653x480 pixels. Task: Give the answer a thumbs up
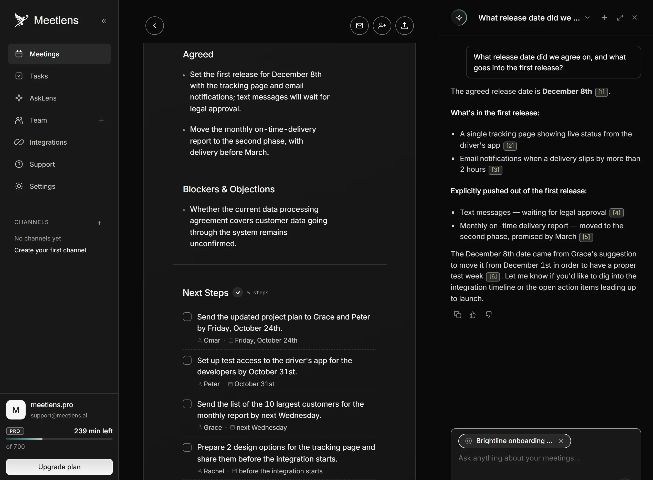tap(473, 315)
